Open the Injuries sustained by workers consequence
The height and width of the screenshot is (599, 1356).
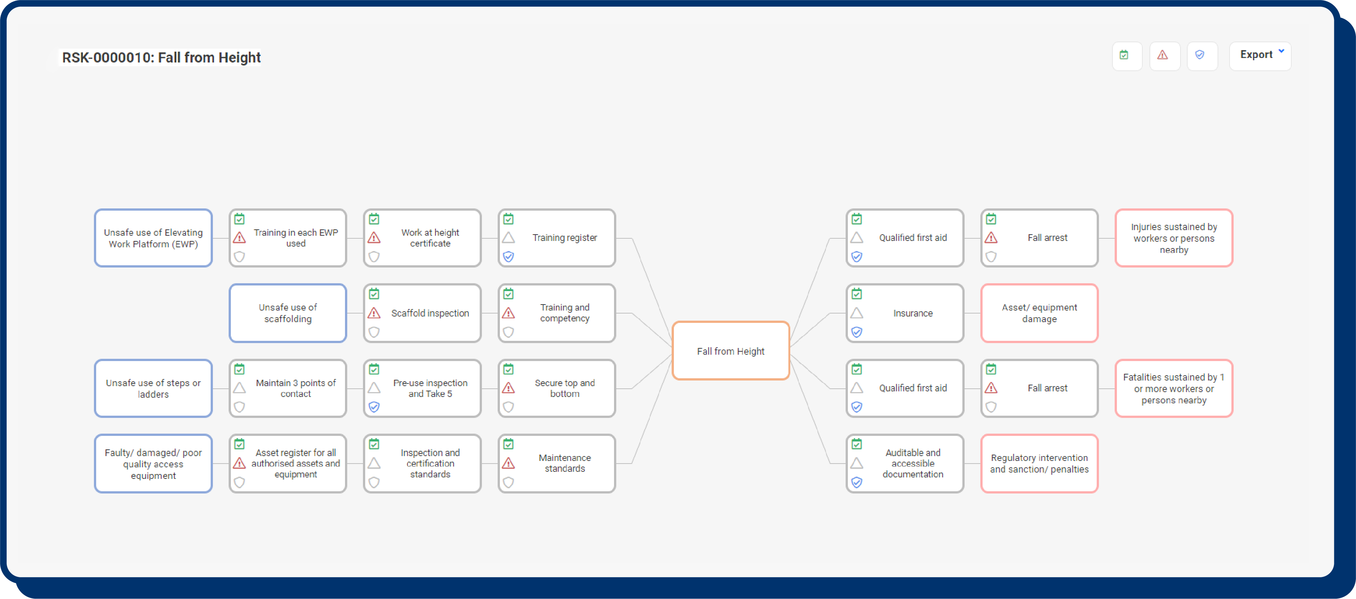(1174, 238)
